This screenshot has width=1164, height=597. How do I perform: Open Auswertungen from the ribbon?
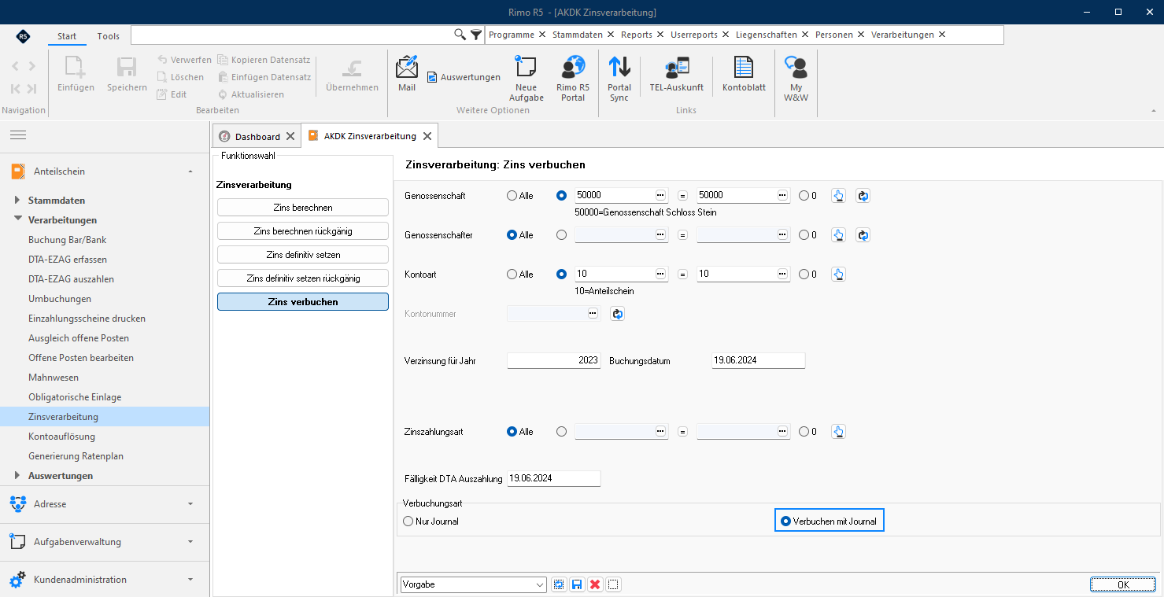[464, 77]
